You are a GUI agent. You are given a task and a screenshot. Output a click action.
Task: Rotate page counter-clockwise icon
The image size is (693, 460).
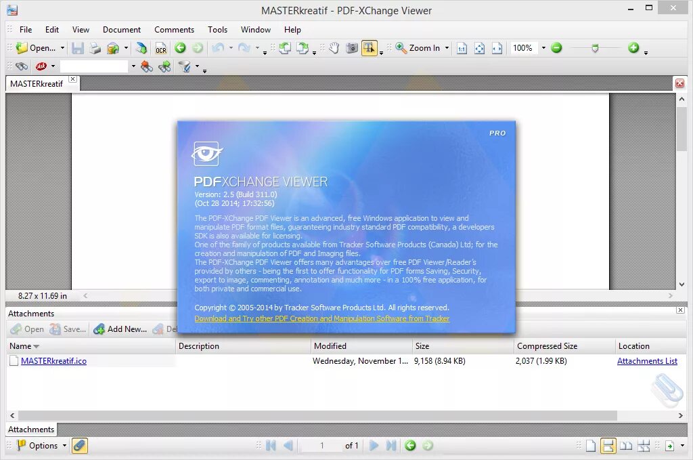(285, 48)
